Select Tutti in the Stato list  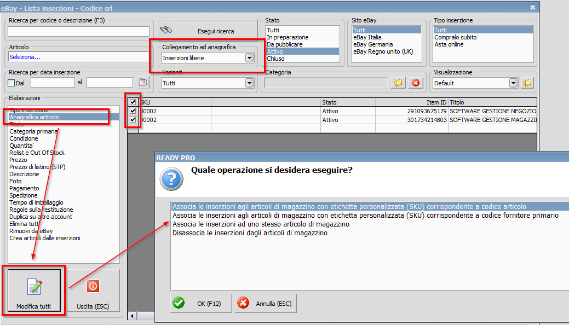pyautogui.click(x=303, y=30)
